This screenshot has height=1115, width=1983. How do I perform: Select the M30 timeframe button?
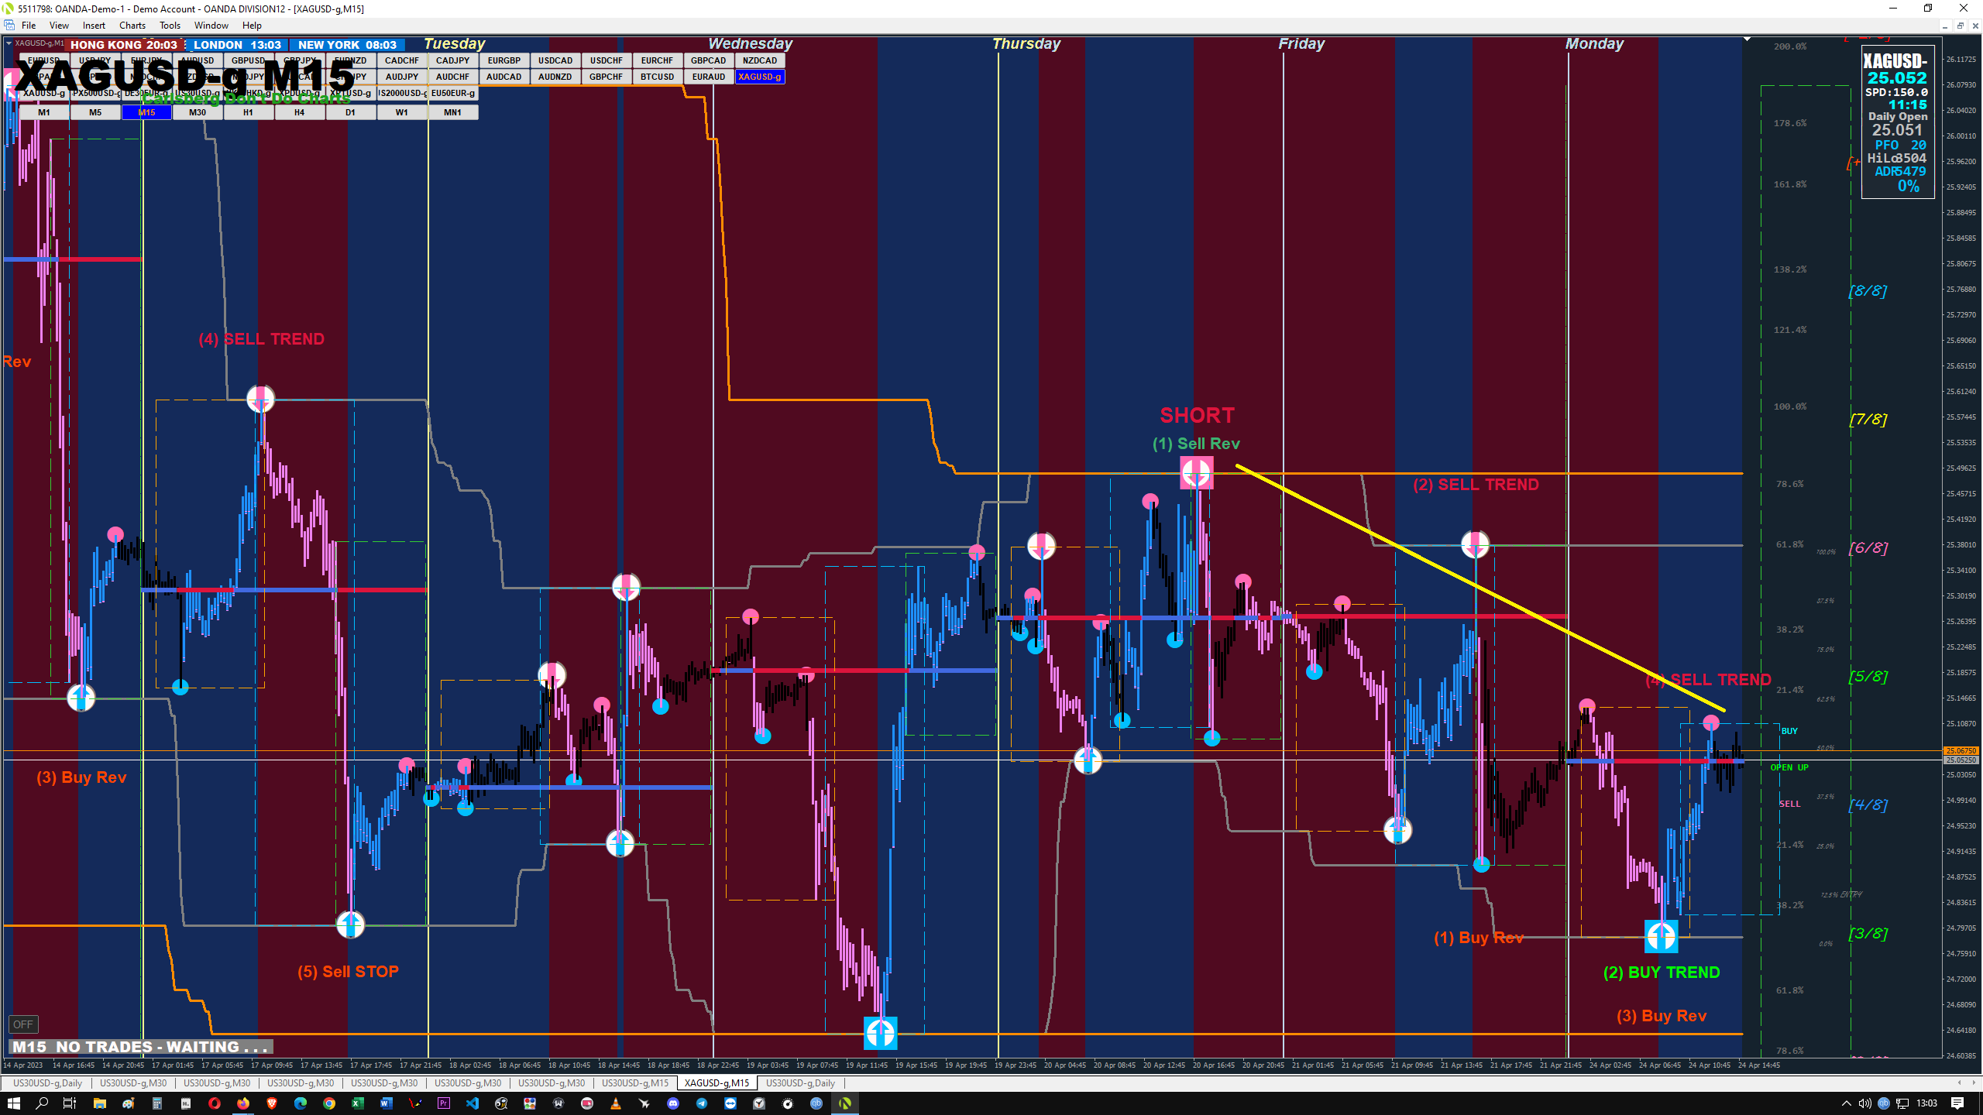[198, 112]
